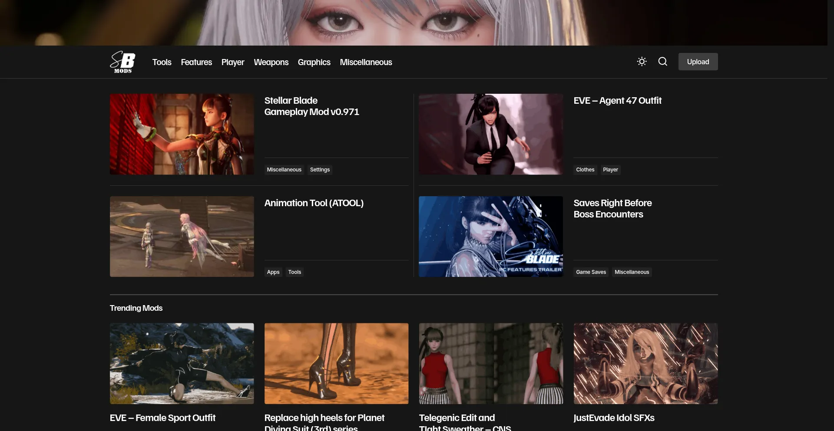Click the high heels mod thumbnail
The height and width of the screenshot is (431, 834).
(336, 363)
